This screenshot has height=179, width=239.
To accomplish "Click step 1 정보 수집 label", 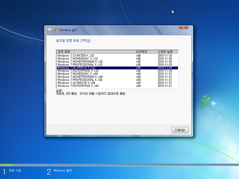I will [x=15, y=170].
